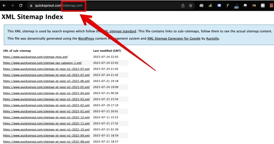Click the green link-chain extension icon
The image size is (274, 144).
(210, 5)
